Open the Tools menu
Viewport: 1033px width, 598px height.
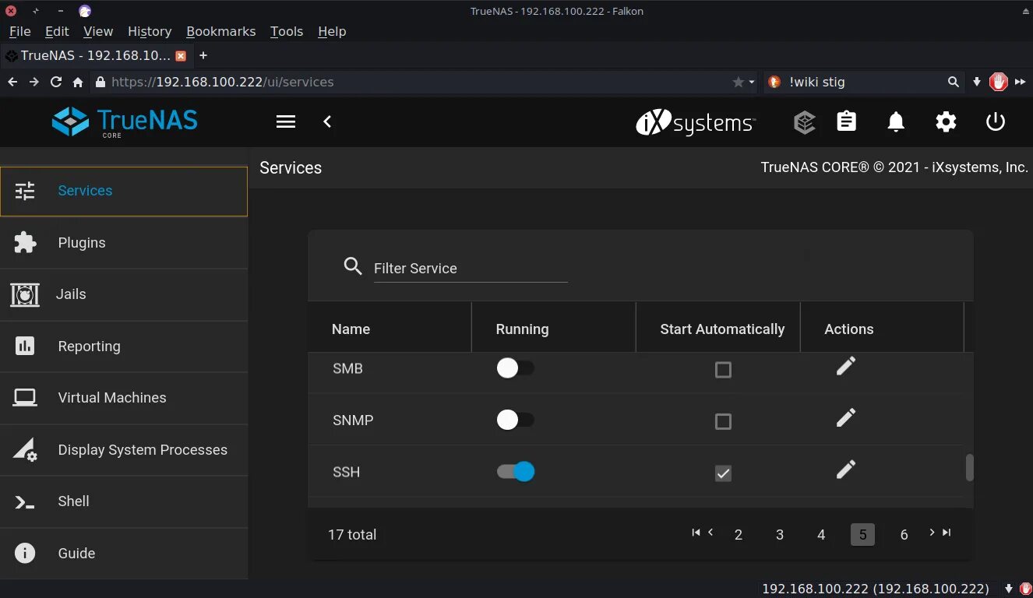(286, 31)
